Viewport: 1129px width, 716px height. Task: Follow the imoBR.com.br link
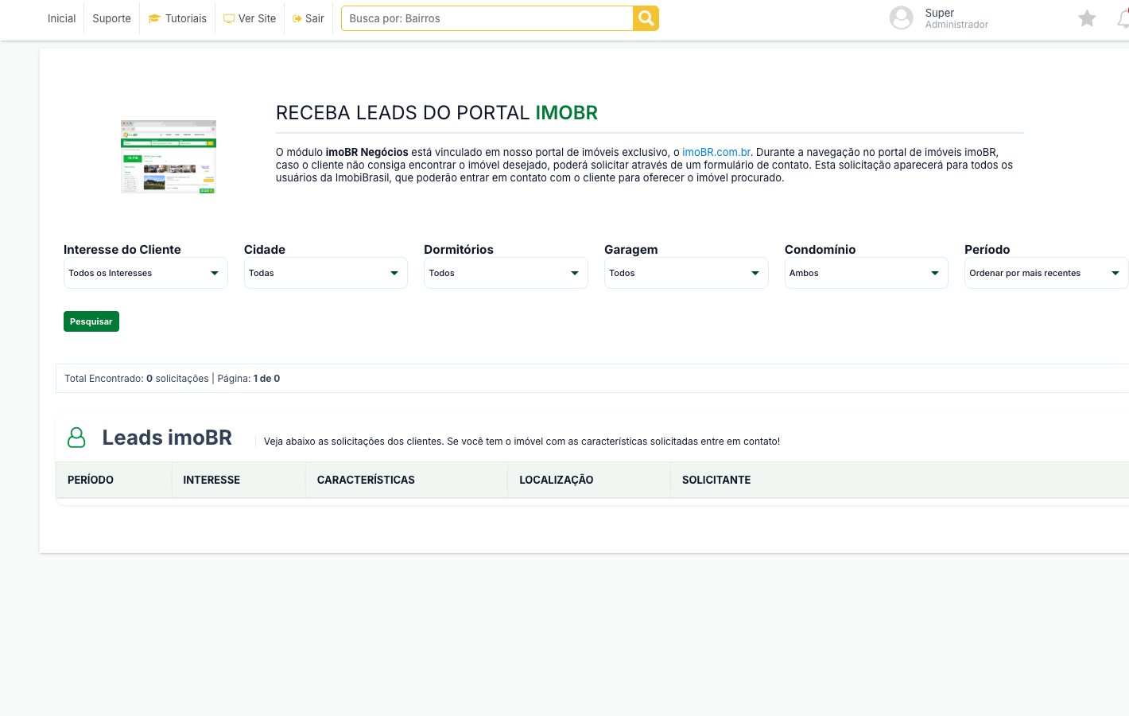716,152
